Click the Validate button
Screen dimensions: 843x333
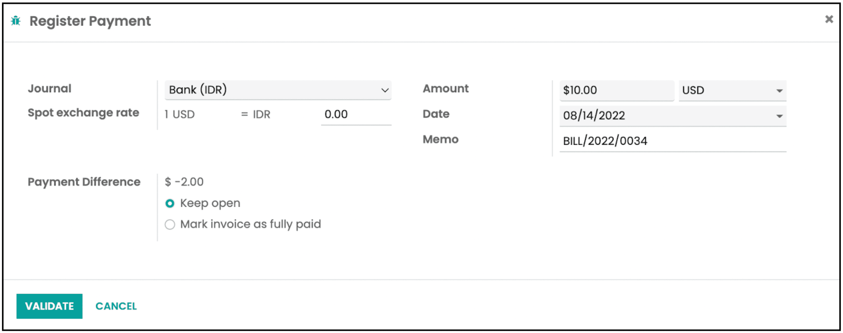coord(49,306)
